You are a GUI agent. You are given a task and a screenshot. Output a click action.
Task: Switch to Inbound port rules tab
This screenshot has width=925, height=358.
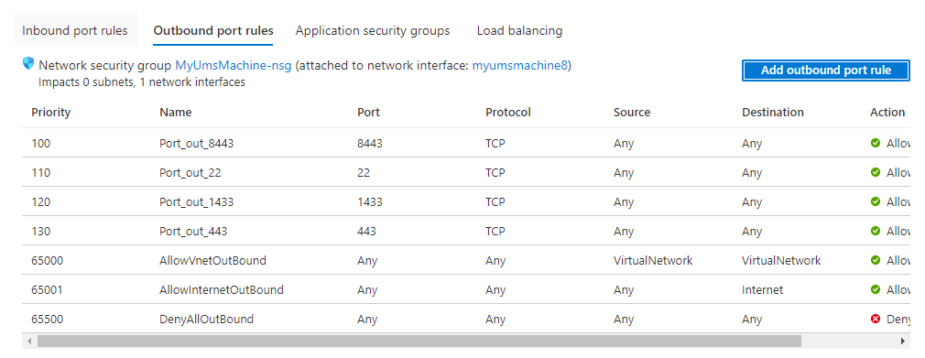click(x=75, y=30)
